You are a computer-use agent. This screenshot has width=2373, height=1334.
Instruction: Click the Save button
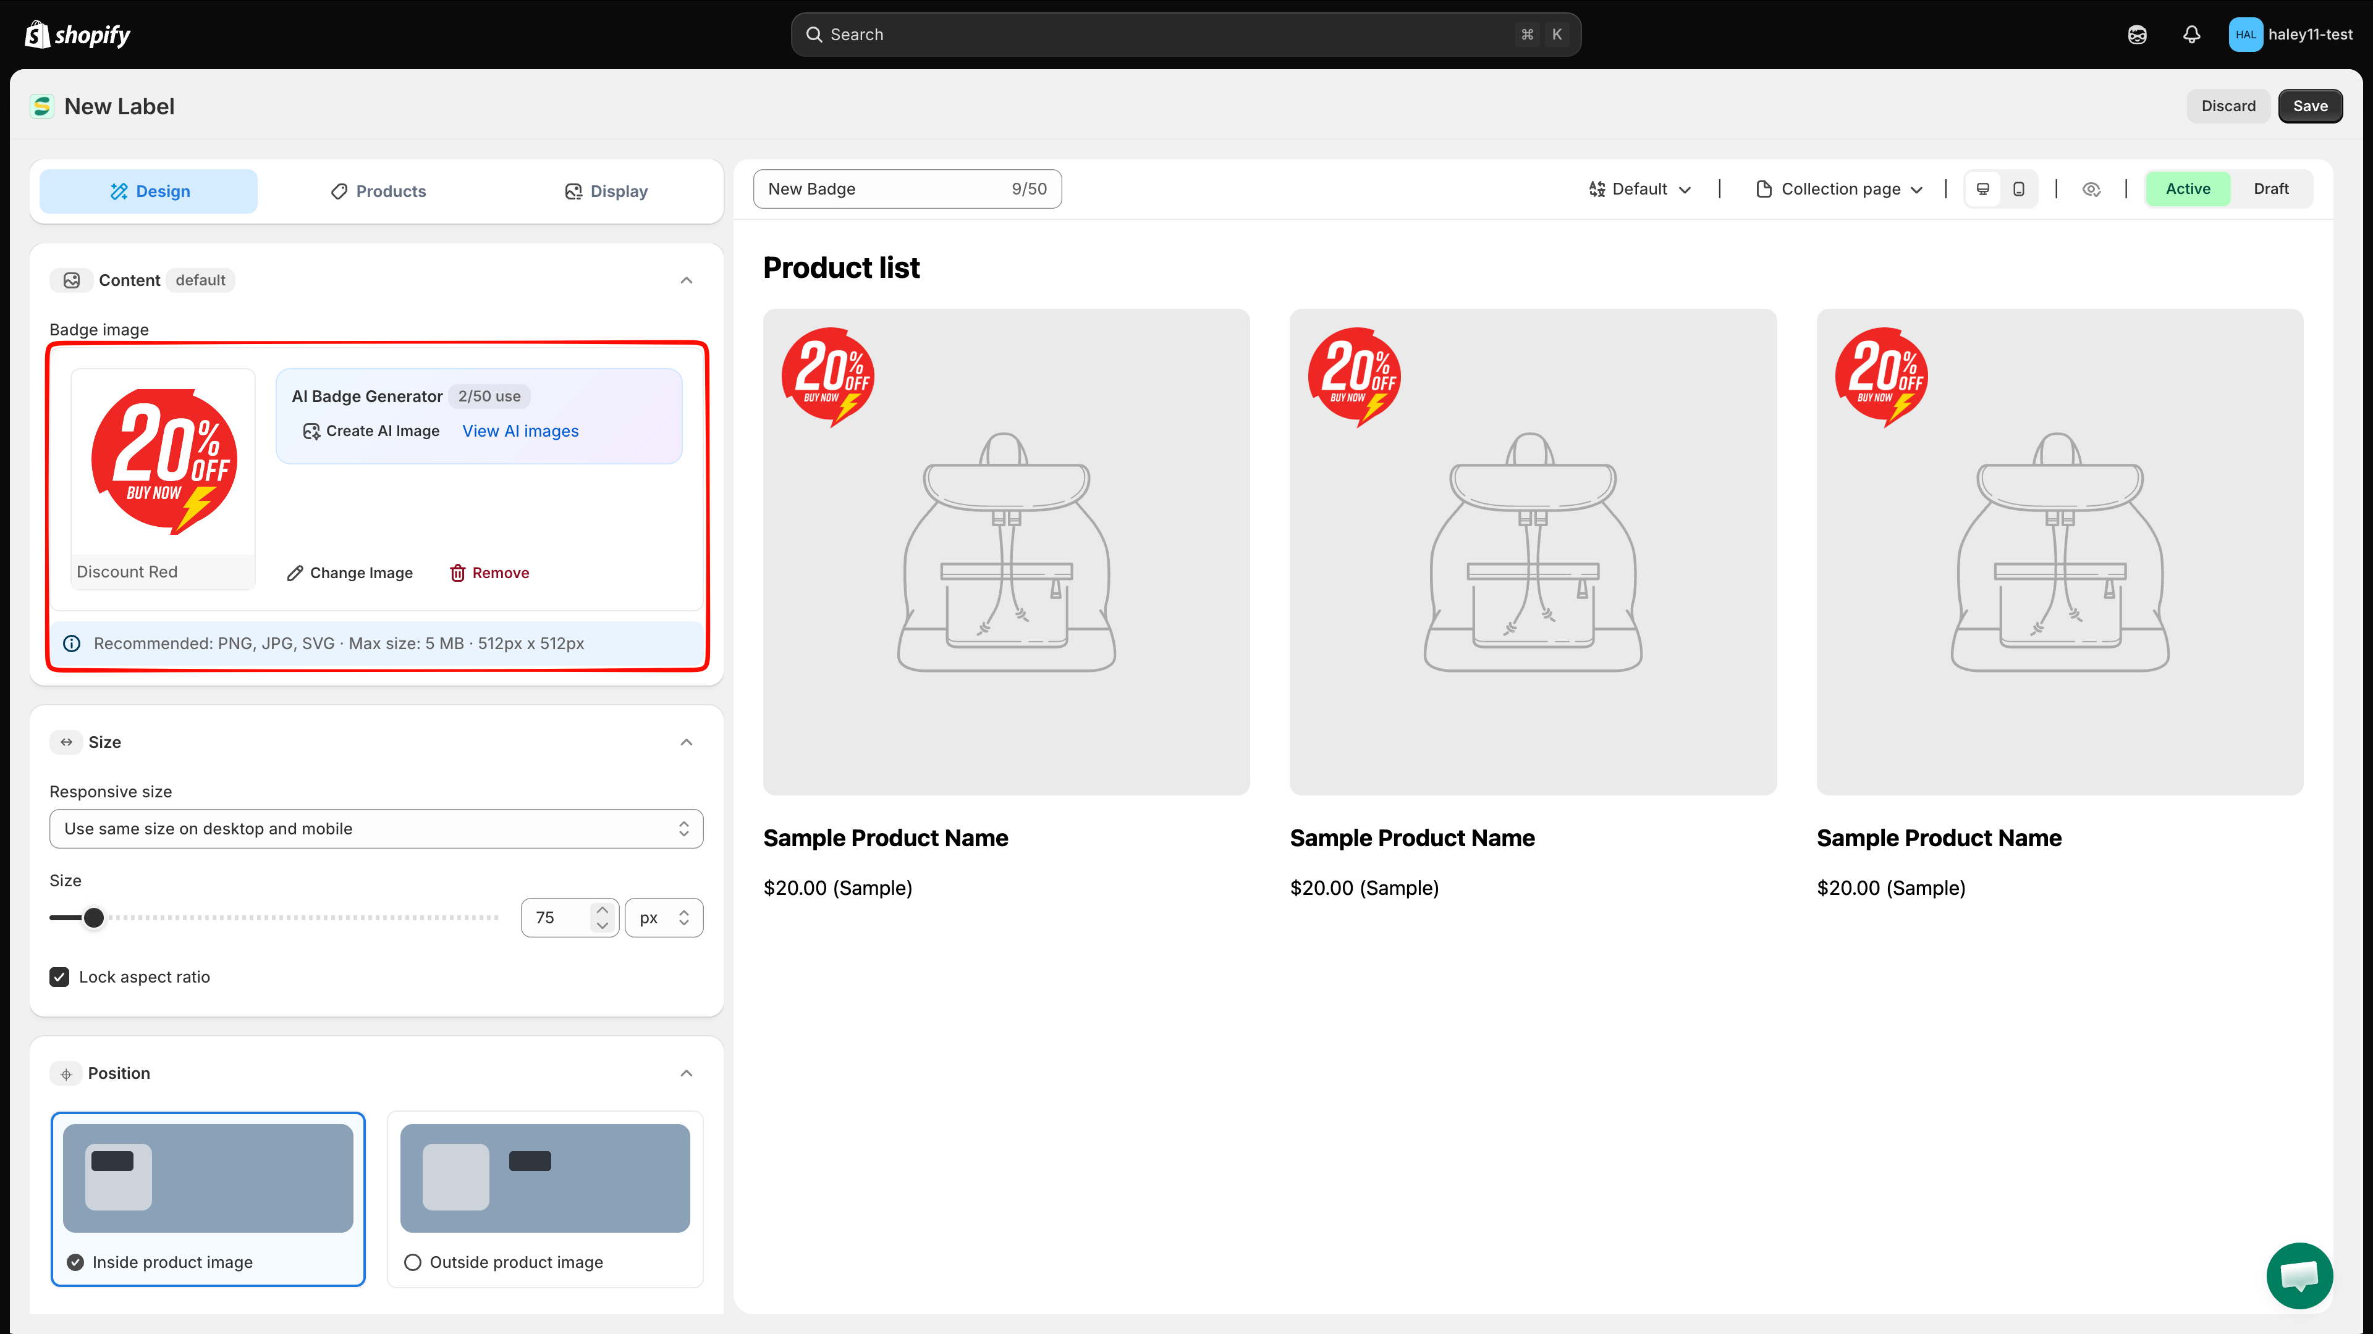pyautogui.click(x=2309, y=106)
